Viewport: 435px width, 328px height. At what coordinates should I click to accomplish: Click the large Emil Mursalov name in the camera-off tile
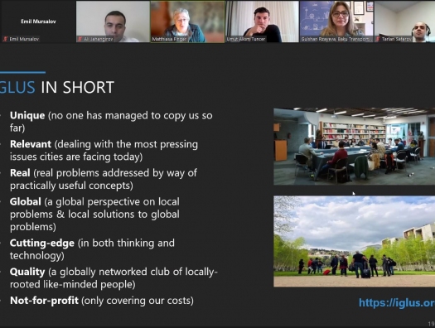point(38,22)
